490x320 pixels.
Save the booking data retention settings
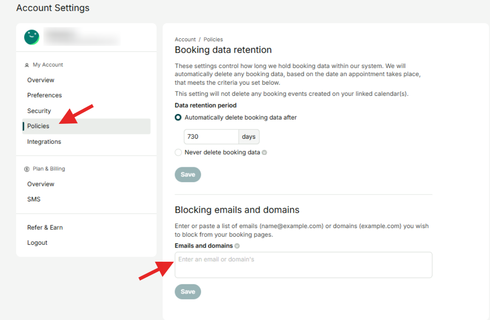click(188, 174)
